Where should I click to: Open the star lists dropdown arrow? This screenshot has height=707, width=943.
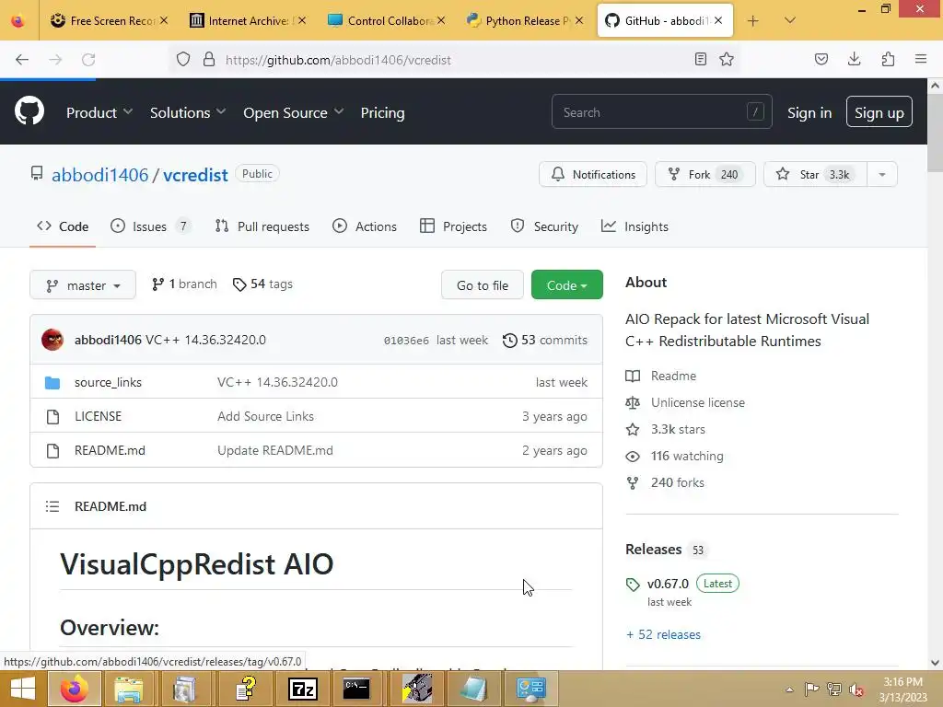881,174
